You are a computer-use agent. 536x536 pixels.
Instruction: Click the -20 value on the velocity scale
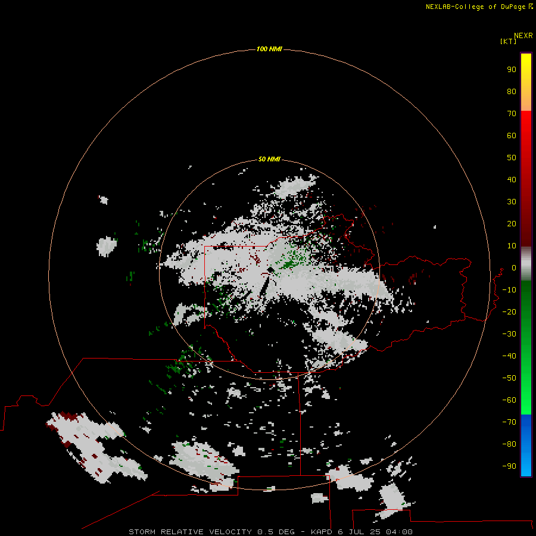(x=509, y=311)
